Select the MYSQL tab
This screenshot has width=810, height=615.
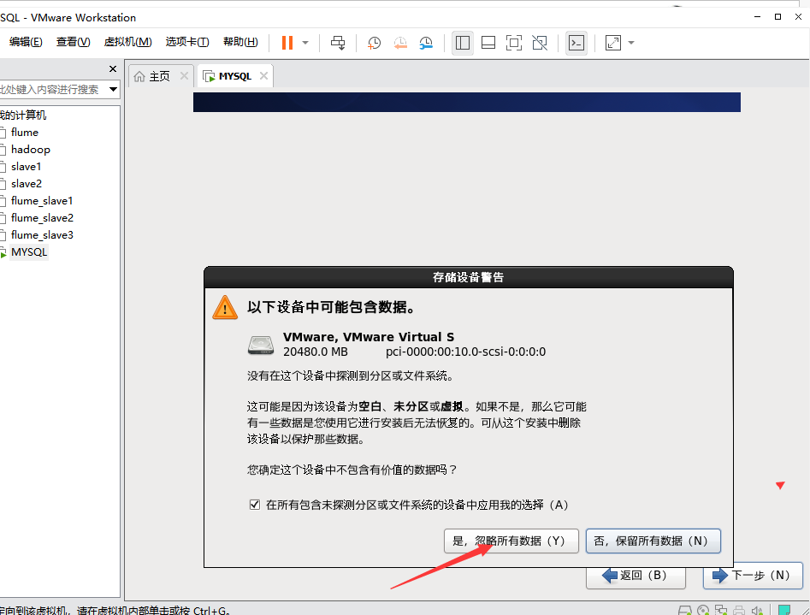235,76
